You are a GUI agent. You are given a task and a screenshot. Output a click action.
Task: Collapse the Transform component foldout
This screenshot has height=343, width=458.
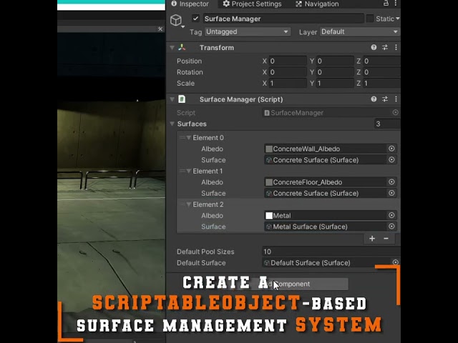(172, 48)
